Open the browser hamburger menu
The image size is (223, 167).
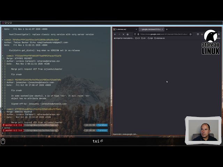219,34
